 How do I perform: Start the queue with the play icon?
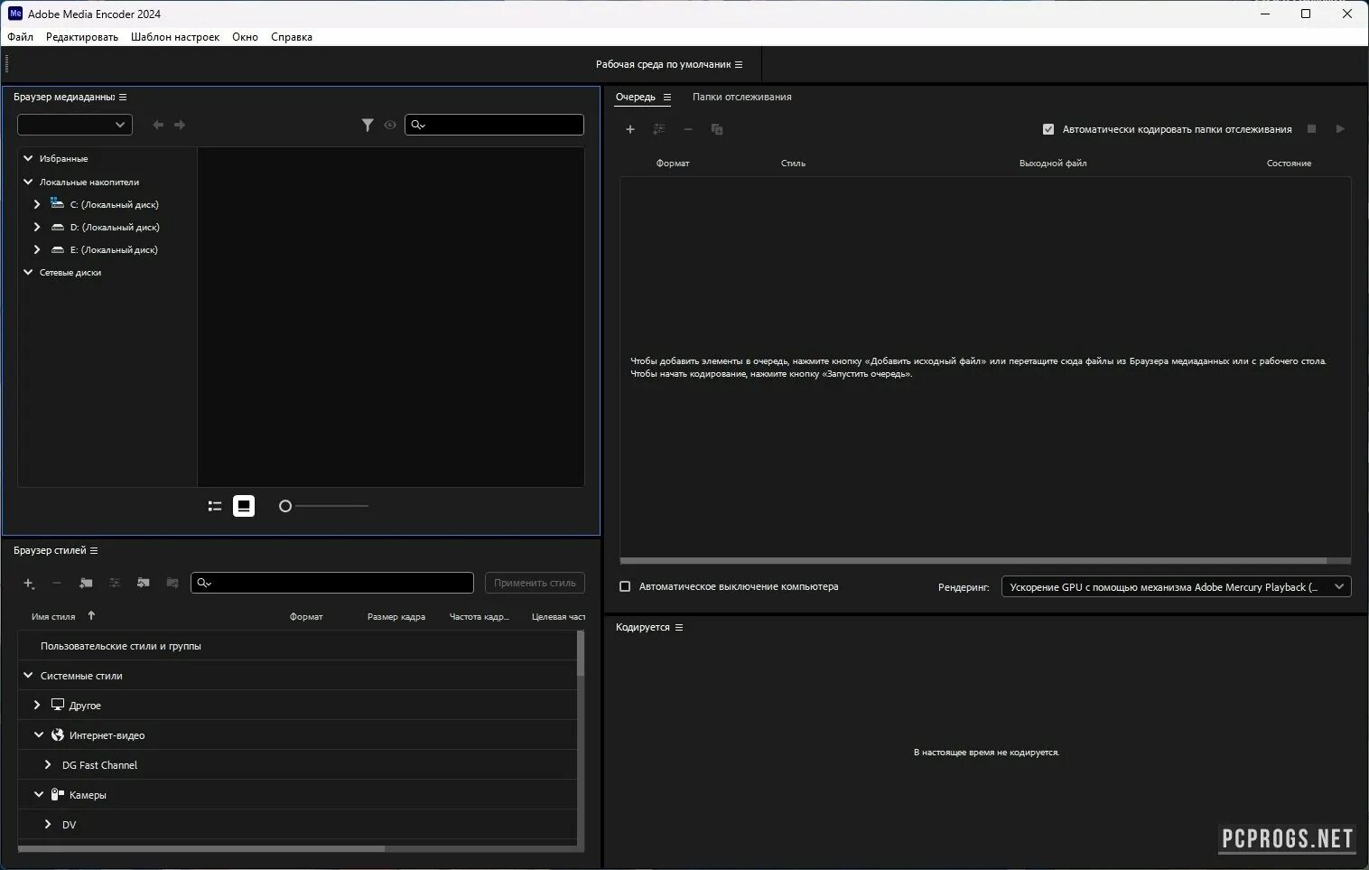pos(1340,129)
